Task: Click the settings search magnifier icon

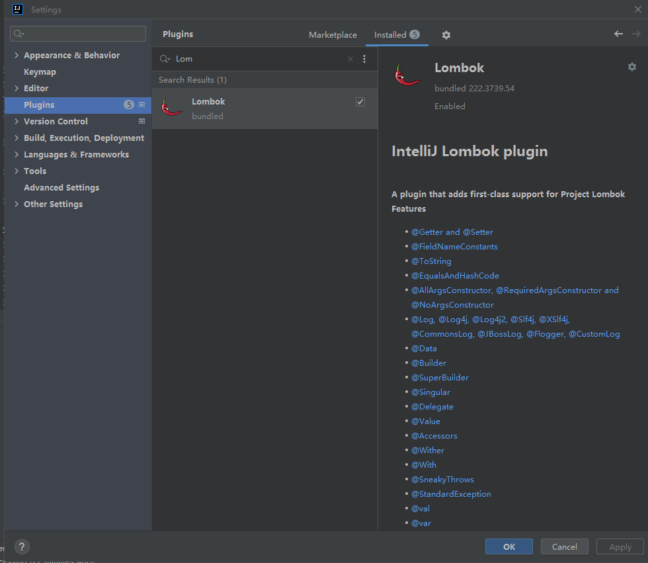Action: pos(19,34)
